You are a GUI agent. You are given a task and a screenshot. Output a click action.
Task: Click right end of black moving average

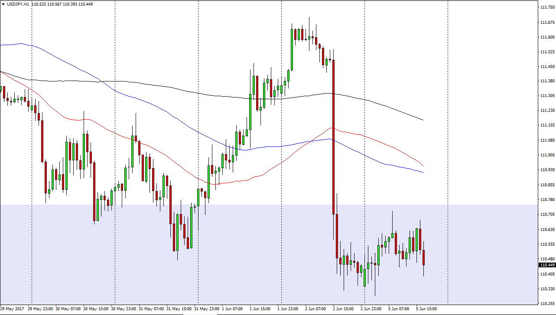[423, 120]
